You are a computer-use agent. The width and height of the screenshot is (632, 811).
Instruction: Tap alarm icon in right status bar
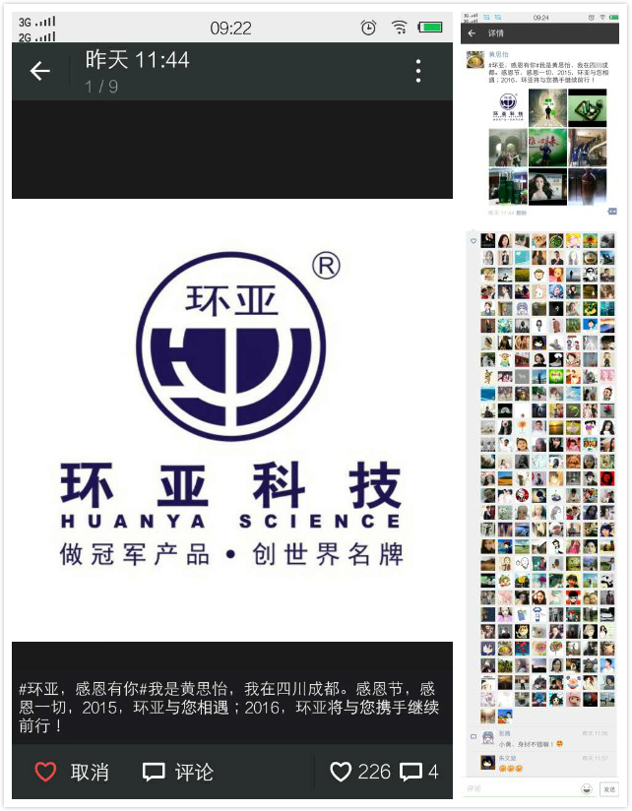pyautogui.click(x=591, y=17)
